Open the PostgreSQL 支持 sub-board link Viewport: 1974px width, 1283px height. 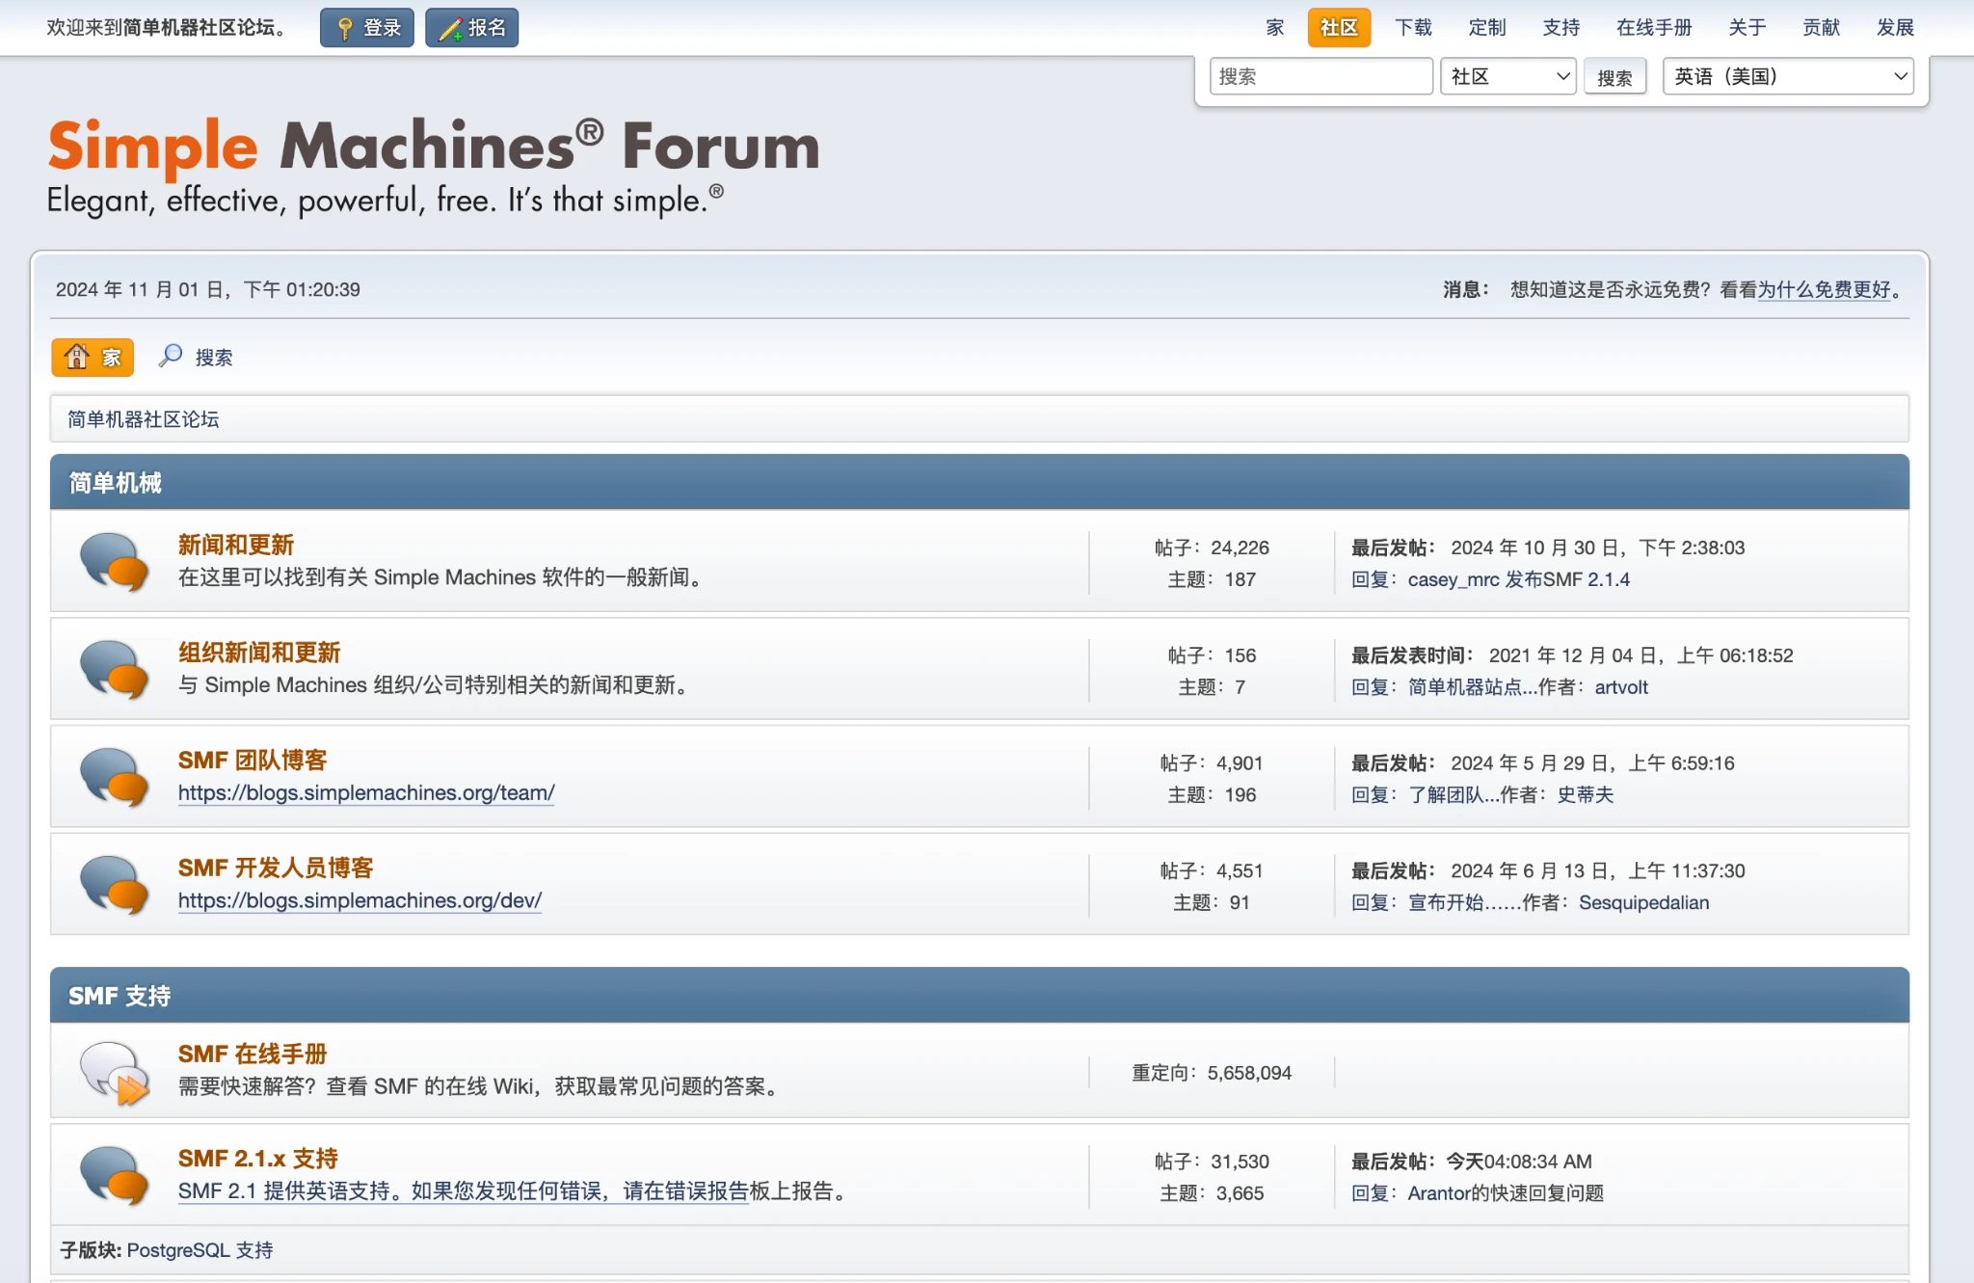click(200, 1250)
